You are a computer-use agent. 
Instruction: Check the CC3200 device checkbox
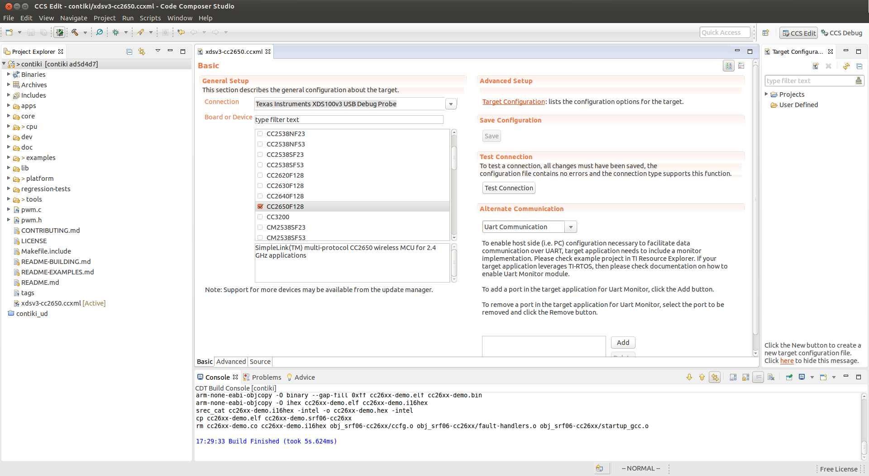260,217
